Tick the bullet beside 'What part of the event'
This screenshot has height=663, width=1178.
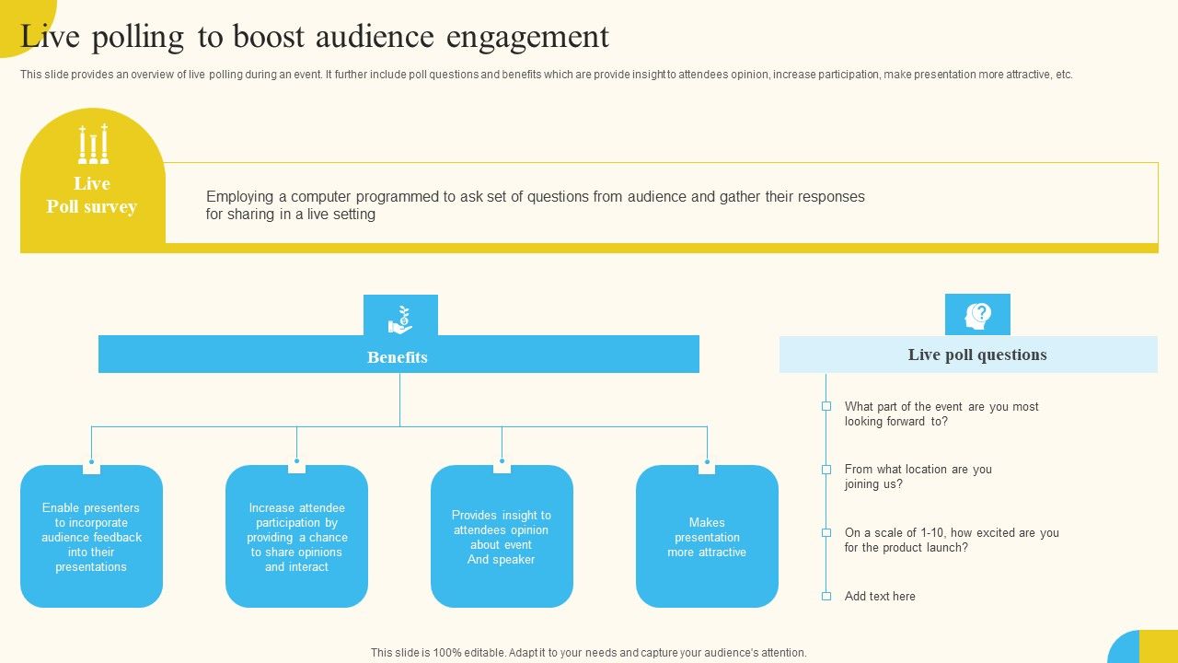click(x=826, y=406)
